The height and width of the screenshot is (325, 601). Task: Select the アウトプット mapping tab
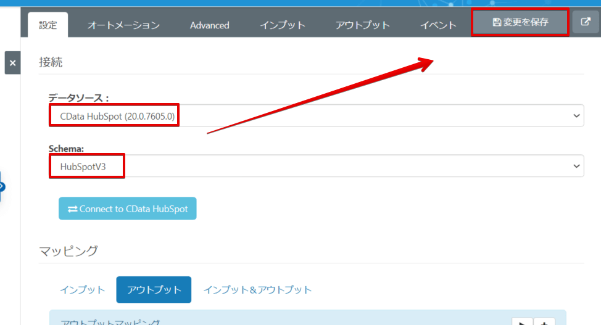click(x=154, y=290)
